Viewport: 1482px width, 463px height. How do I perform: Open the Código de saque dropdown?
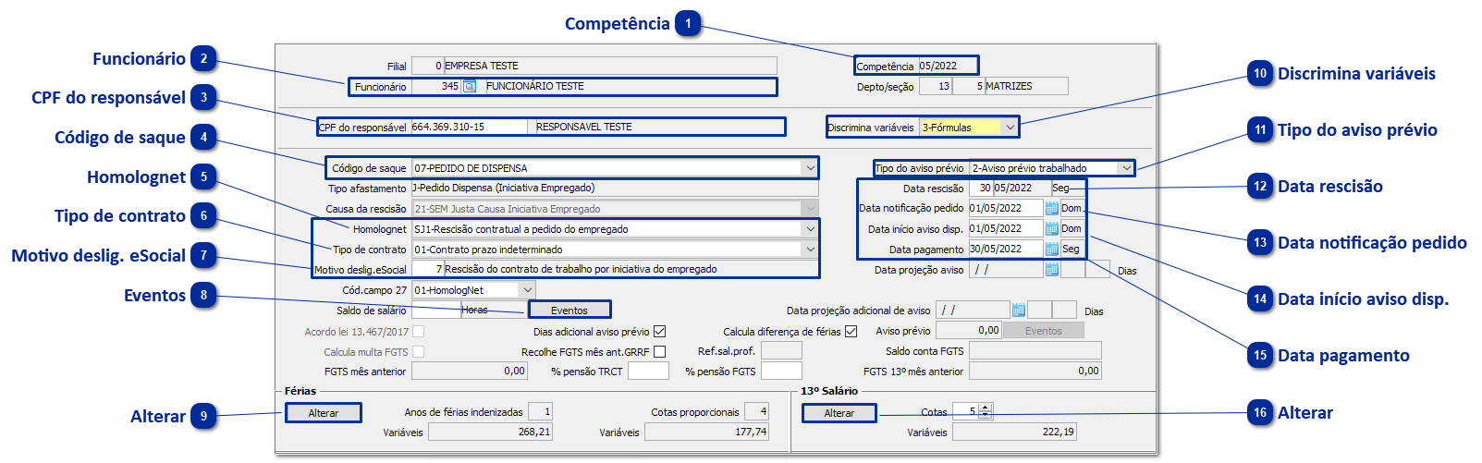[810, 168]
